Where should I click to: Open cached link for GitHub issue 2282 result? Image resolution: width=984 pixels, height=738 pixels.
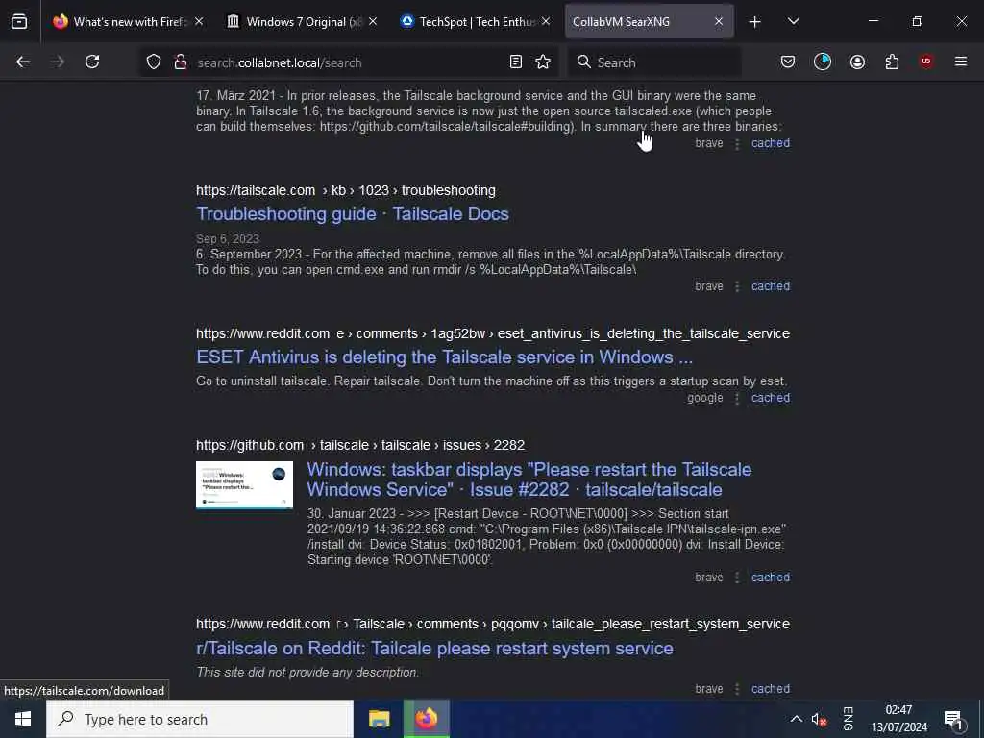pos(771,578)
